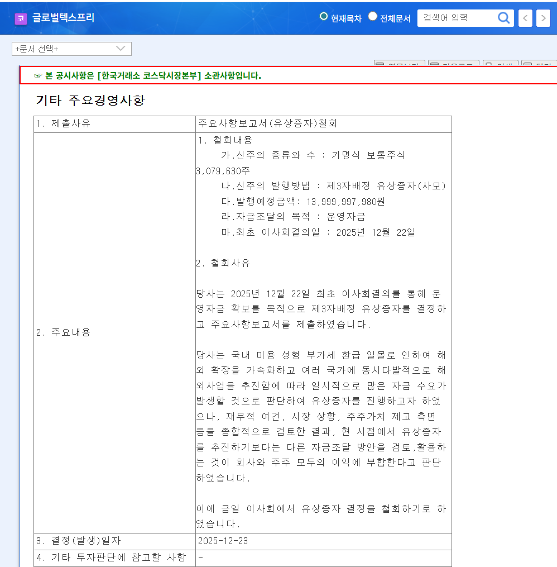Click the right arrow navigation icon
Viewport: 557px width, 567px height.
pos(542,18)
